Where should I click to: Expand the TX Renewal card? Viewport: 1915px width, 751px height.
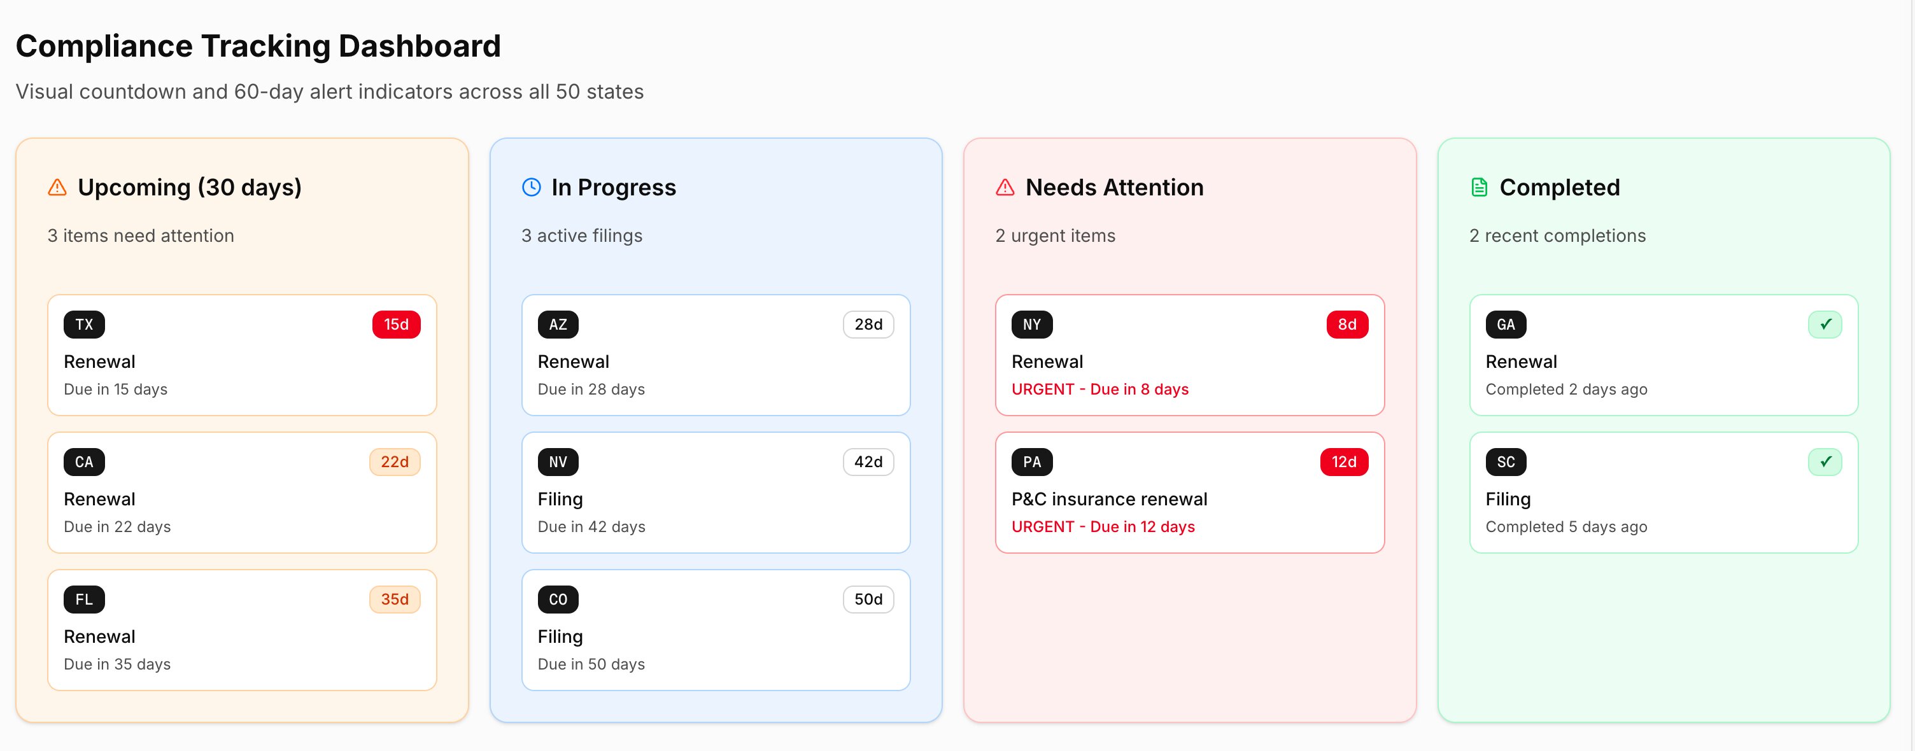242,356
